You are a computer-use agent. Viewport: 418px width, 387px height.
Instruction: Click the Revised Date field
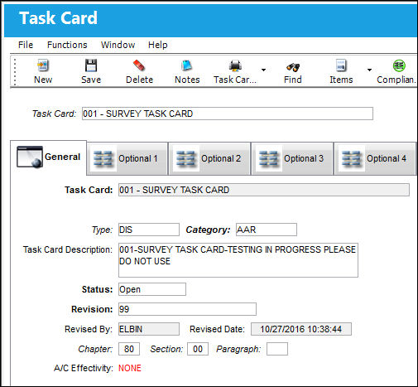coord(301,329)
